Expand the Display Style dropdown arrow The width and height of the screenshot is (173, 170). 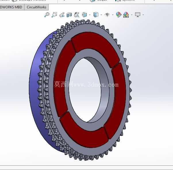[x=101, y=15]
